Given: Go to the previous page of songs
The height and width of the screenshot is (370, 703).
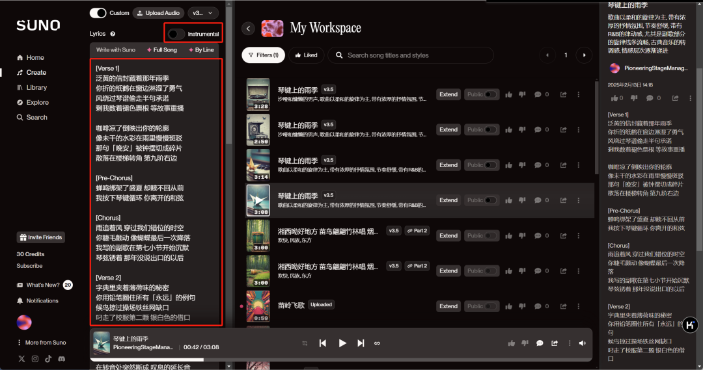Looking at the screenshot, I should [547, 55].
